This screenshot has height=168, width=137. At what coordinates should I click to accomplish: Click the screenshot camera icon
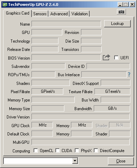[121, 12]
